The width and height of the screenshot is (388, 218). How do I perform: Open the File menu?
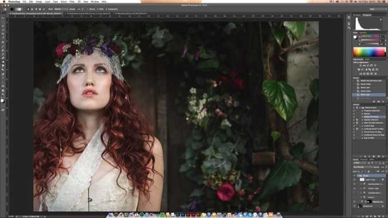click(x=25, y=2)
